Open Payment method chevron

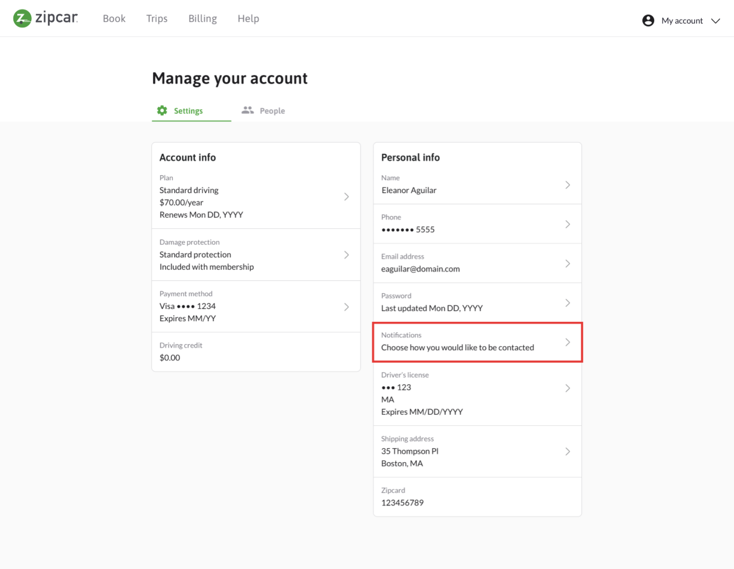click(347, 307)
